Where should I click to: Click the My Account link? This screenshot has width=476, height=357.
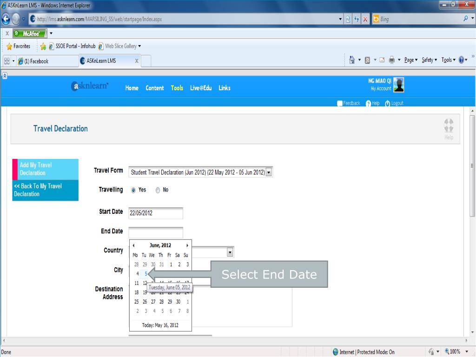coord(381,89)
